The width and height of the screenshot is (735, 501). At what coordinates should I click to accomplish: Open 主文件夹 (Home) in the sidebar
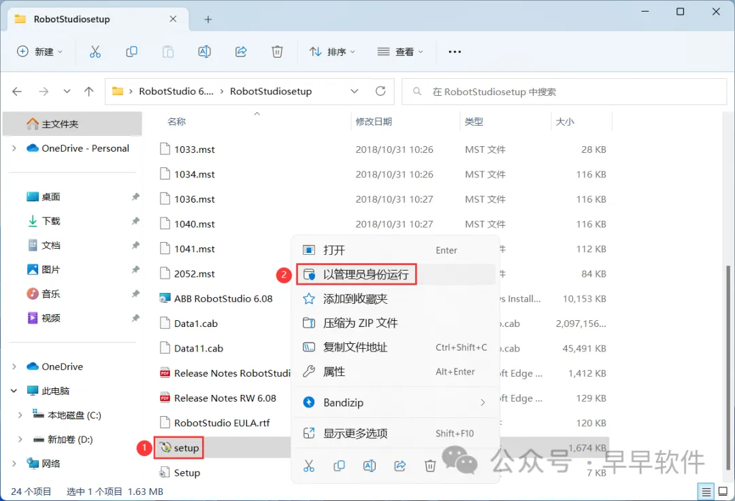coord(73,124)
